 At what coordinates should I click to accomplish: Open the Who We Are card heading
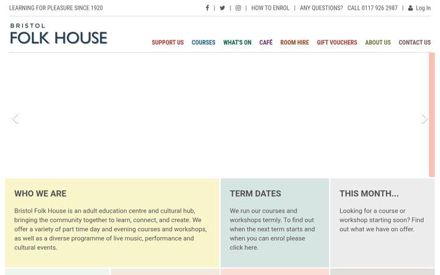tap(40, 193)
